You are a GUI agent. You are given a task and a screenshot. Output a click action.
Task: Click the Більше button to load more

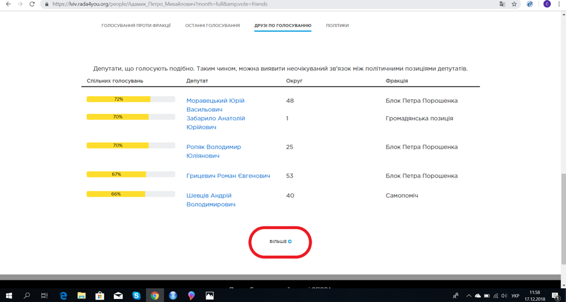pyautogui.click(x=280, y=241)
